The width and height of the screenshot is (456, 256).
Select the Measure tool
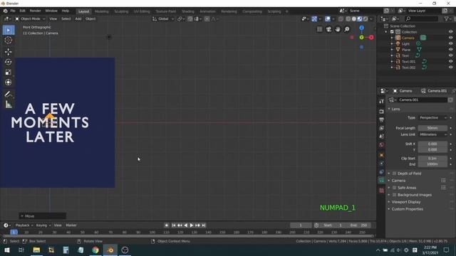9,105
